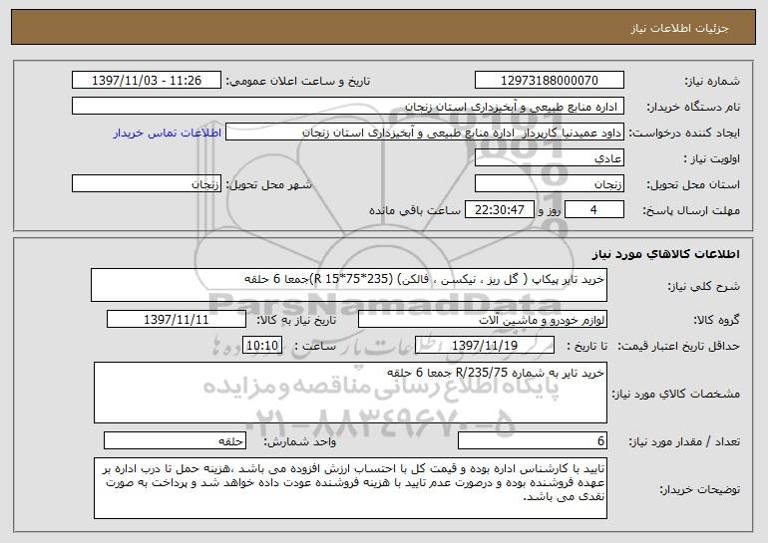This screenshot has height=543, width=768.
Task: Click the general need description text box
Action: tap(349, 285)
